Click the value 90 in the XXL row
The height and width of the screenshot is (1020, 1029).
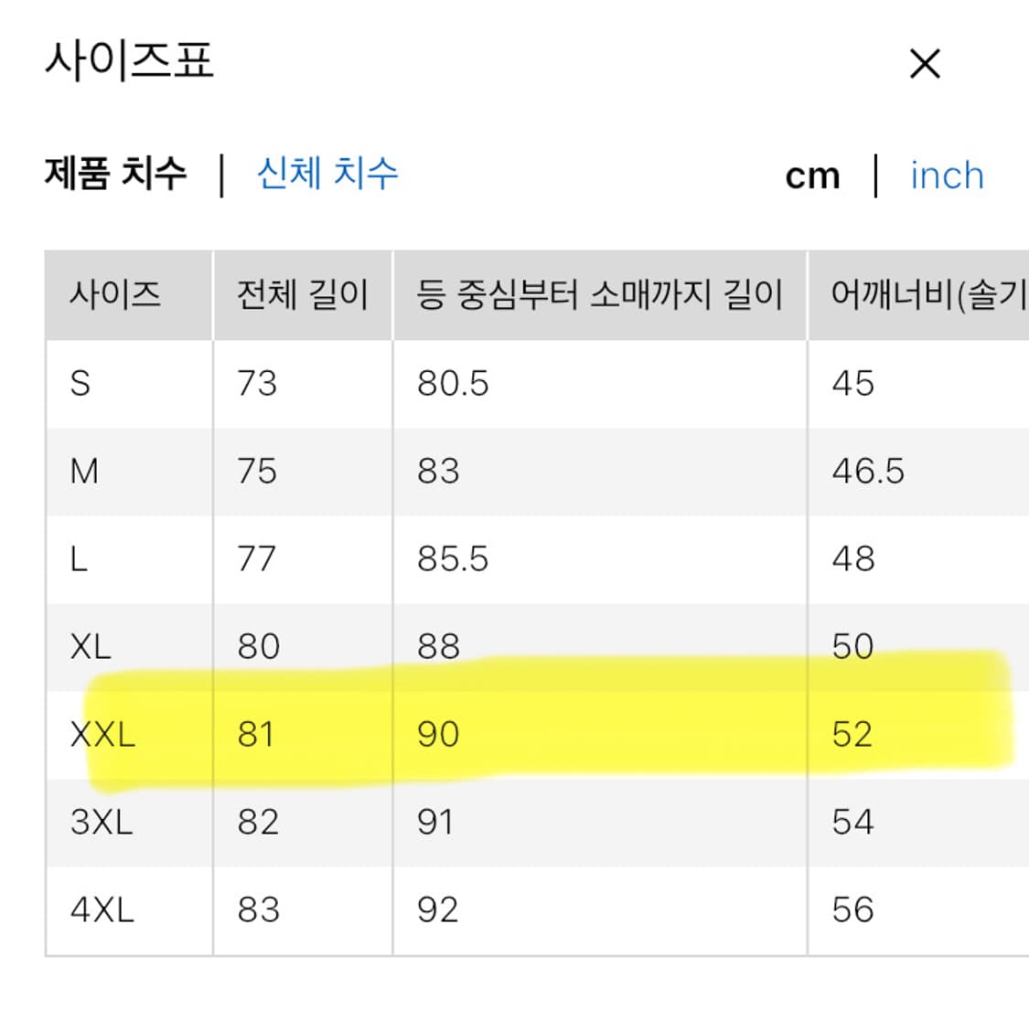440,734
